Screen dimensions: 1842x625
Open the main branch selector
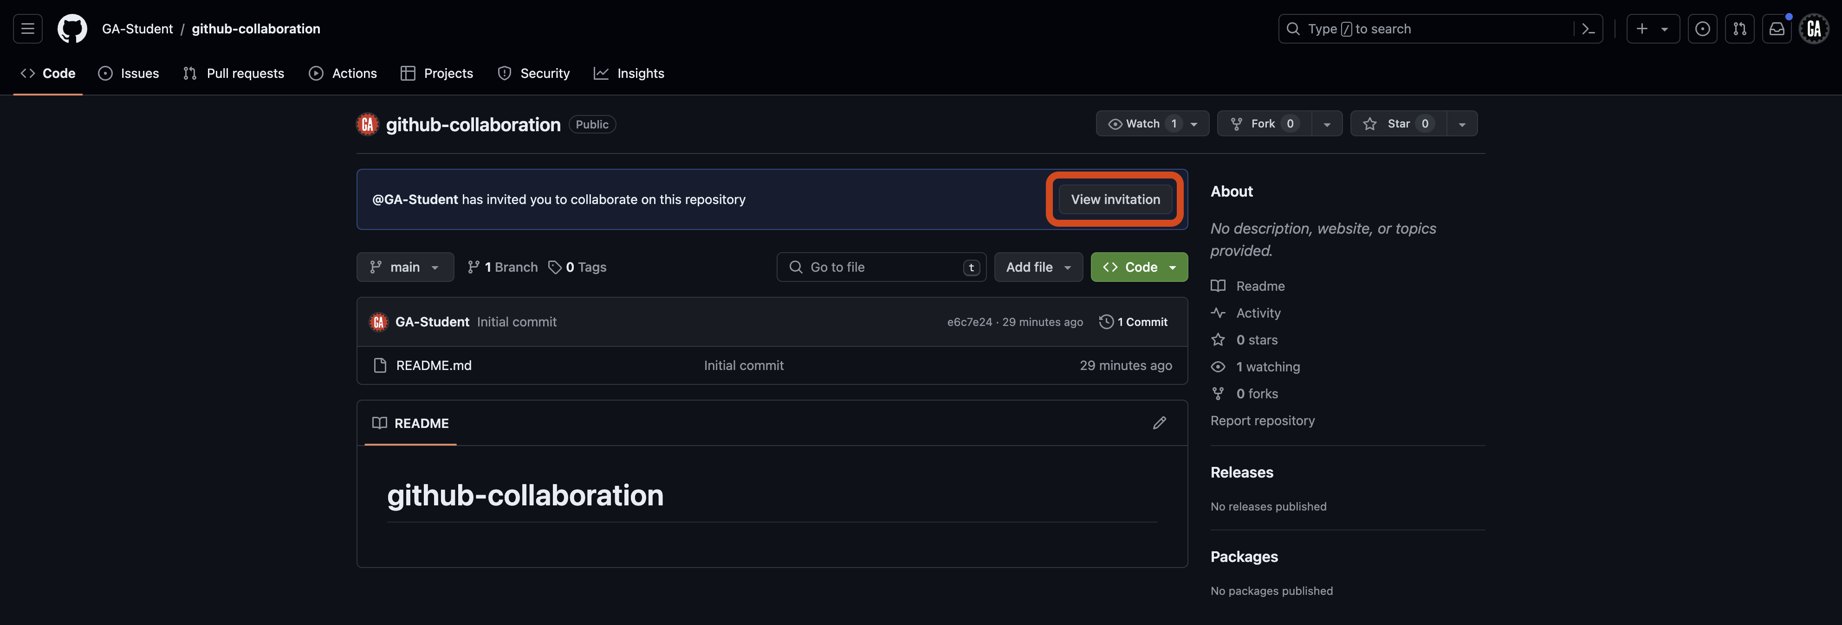405,267
